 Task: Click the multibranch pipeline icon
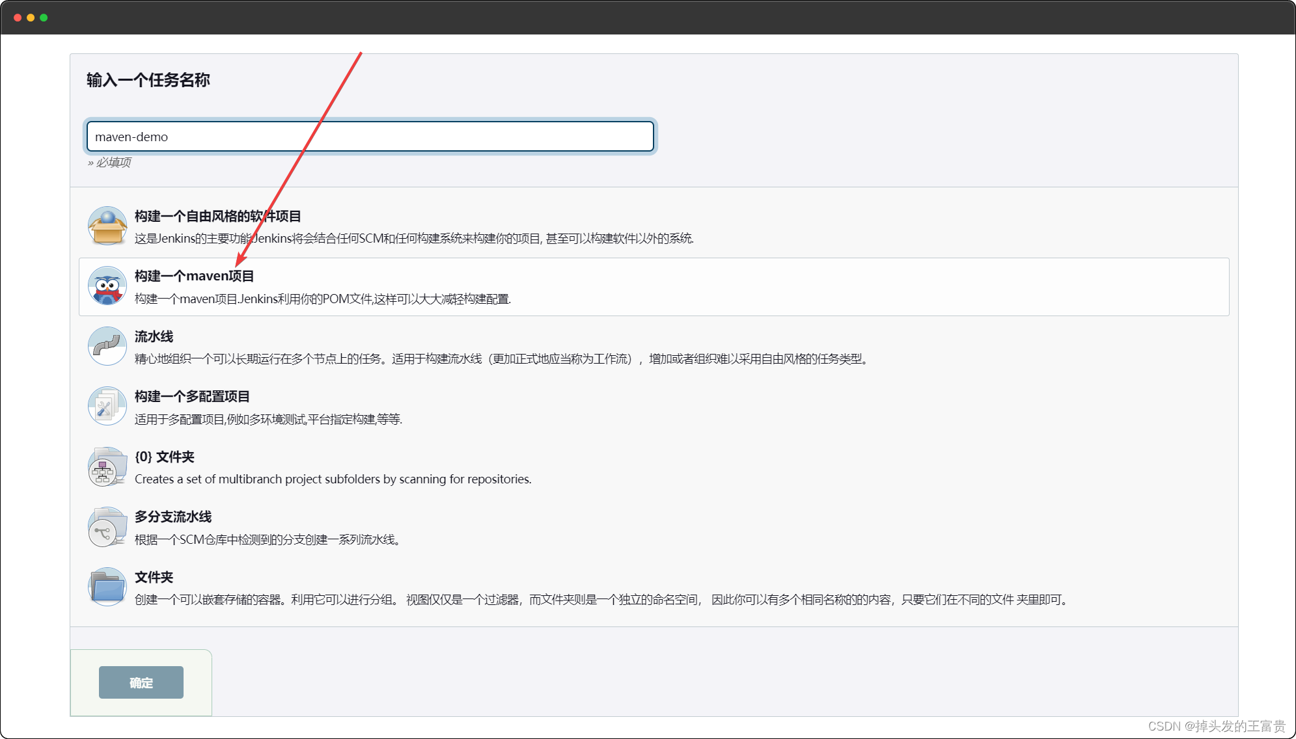(x=107, y=527)
